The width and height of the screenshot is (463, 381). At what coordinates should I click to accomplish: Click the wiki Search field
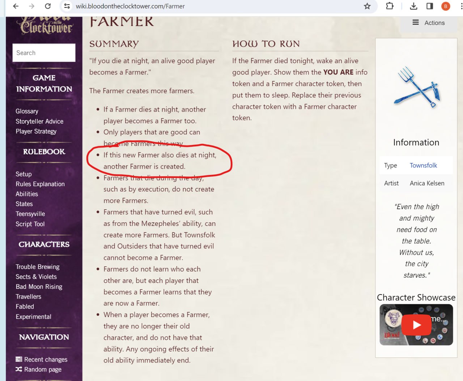[x=44, y=53]
